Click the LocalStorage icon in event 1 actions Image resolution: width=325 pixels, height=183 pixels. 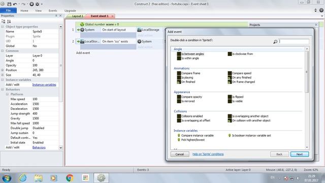pos(139,29)
